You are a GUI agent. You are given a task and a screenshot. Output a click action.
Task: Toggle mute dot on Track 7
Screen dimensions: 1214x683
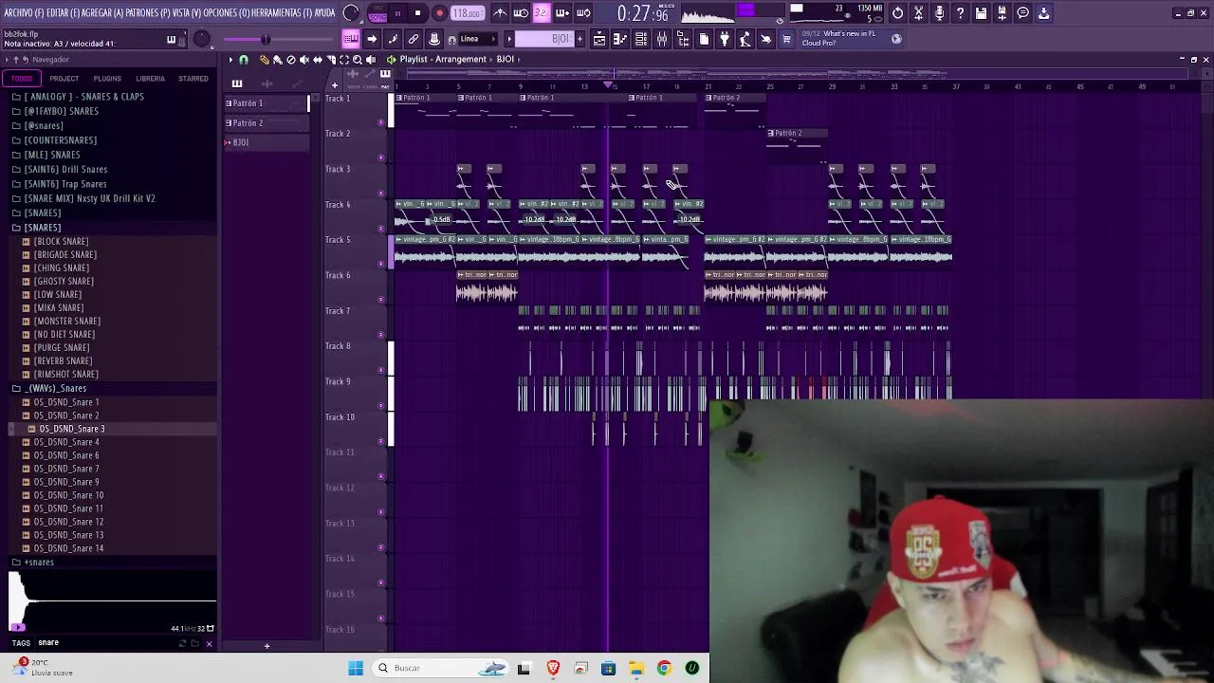click(381, 334)
